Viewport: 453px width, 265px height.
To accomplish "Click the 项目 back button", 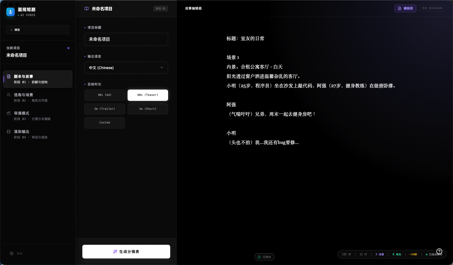I will pos(37,30).
